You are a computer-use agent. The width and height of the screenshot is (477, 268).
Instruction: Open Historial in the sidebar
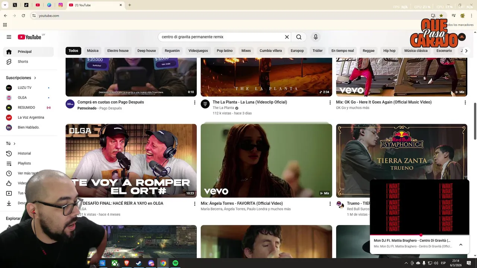pyautogui.click(x=28, y=153)
